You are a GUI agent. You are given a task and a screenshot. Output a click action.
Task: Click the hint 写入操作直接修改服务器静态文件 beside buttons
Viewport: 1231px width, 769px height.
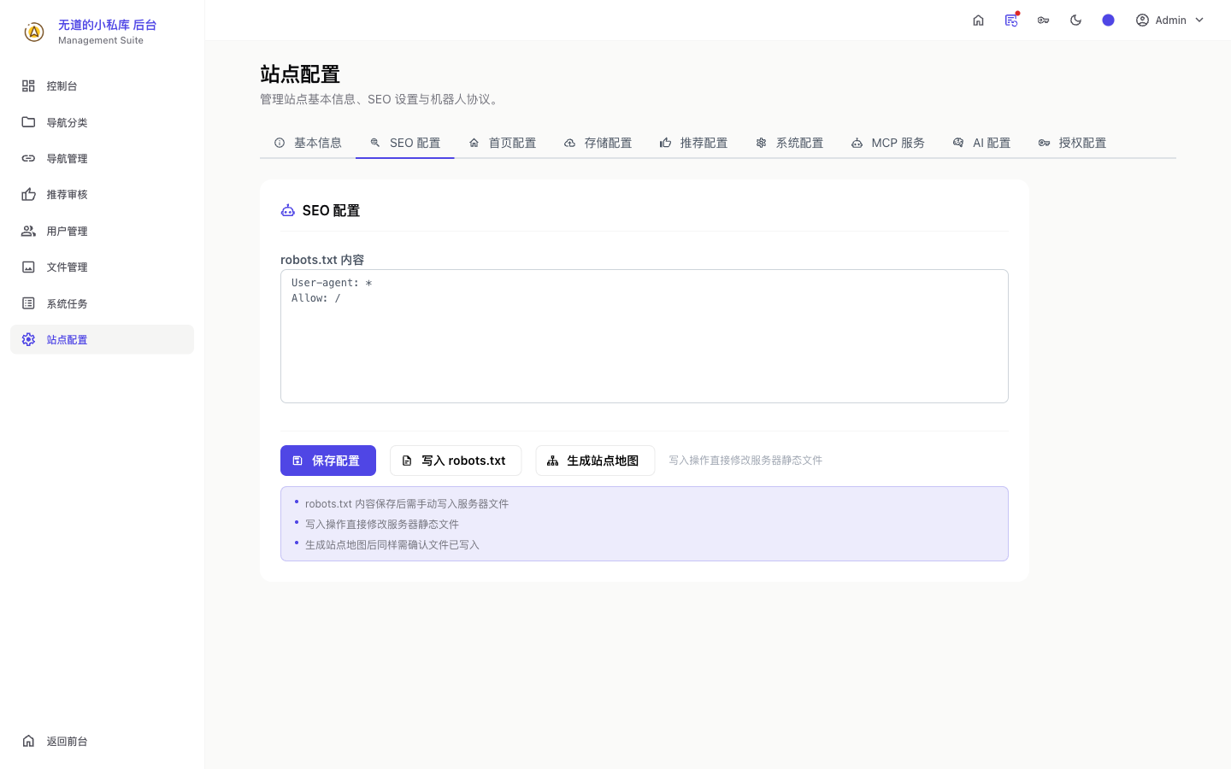(745, 461)
